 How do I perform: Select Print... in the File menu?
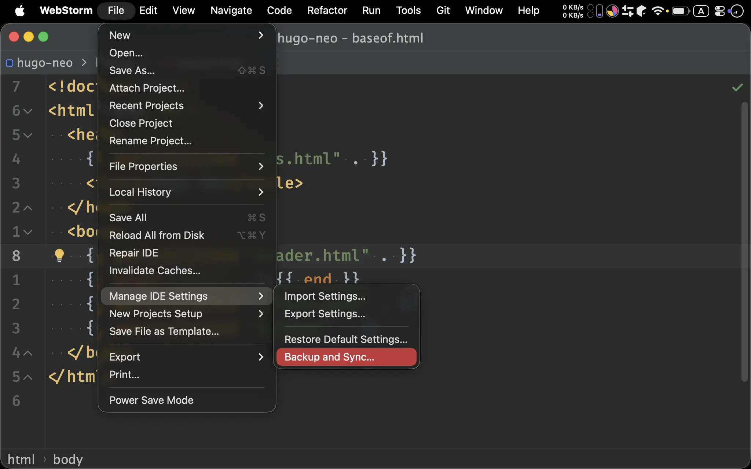click(x=187, y=374)
